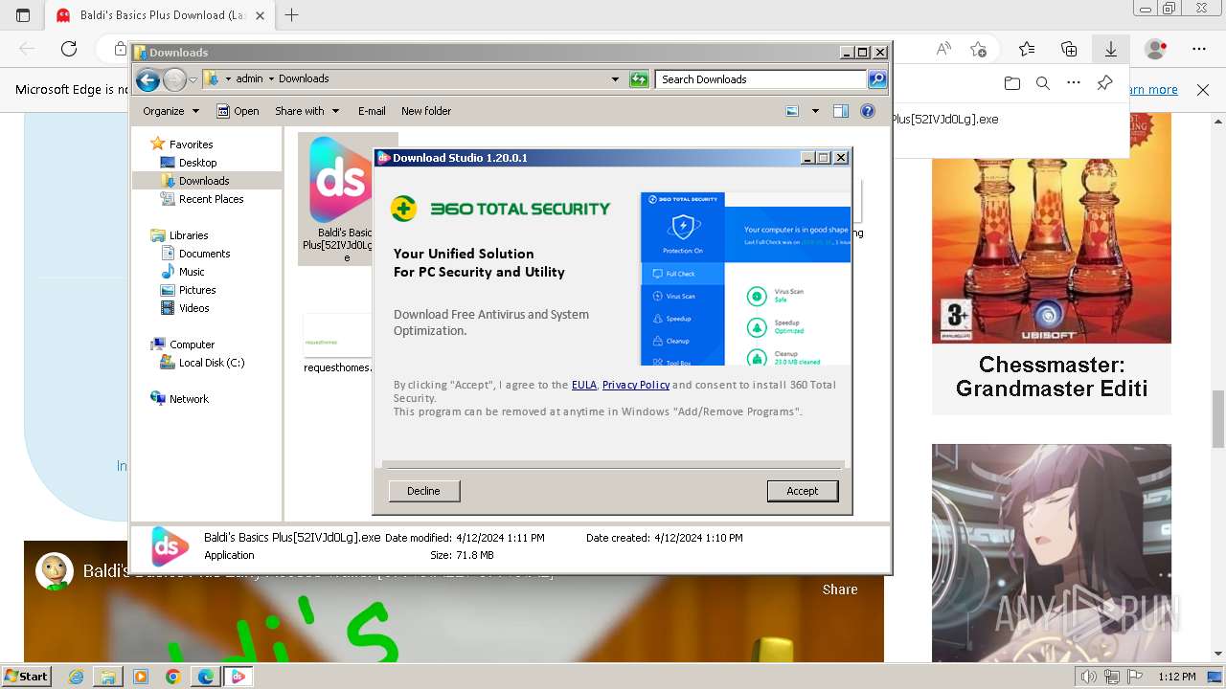
Task: Open the Organize menu
Action: coord(170,111)
